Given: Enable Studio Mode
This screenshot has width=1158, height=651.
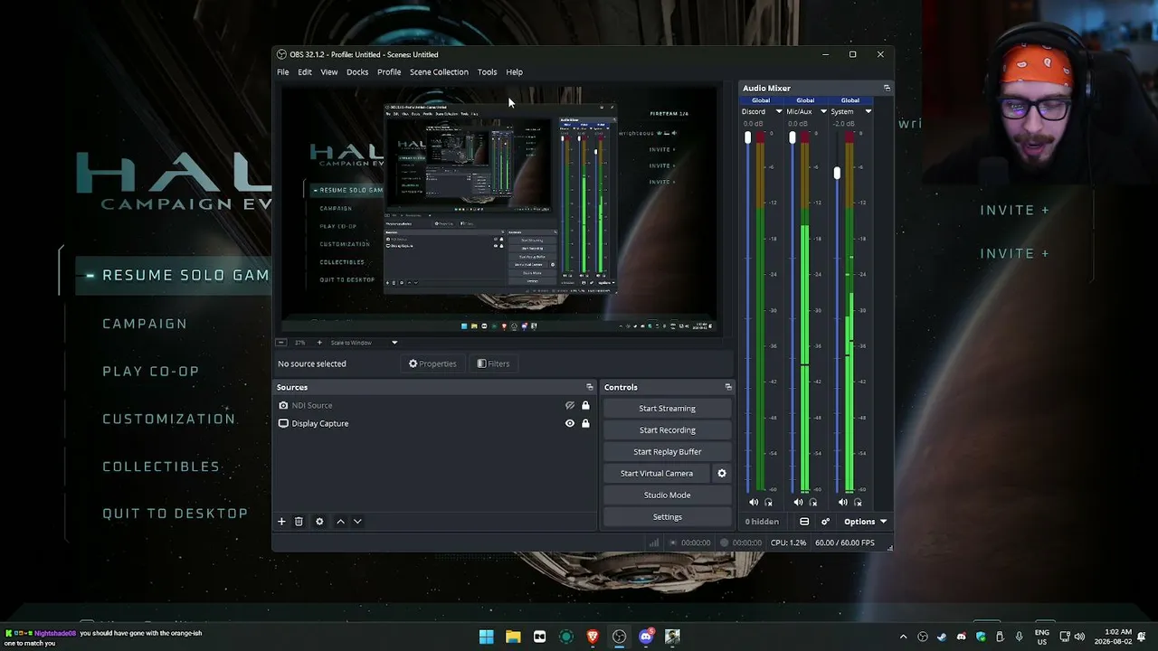Looking at the screenshot, I should pyautogui.click(x=667, y=495).
